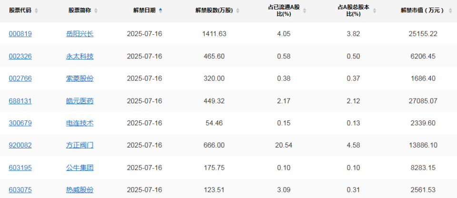Select the 27085.07 market value cell
The image size is (457, 198).
point(423,101)
